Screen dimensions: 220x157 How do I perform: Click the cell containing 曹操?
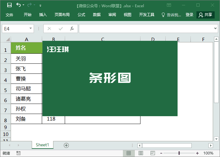tap(26, 79)
